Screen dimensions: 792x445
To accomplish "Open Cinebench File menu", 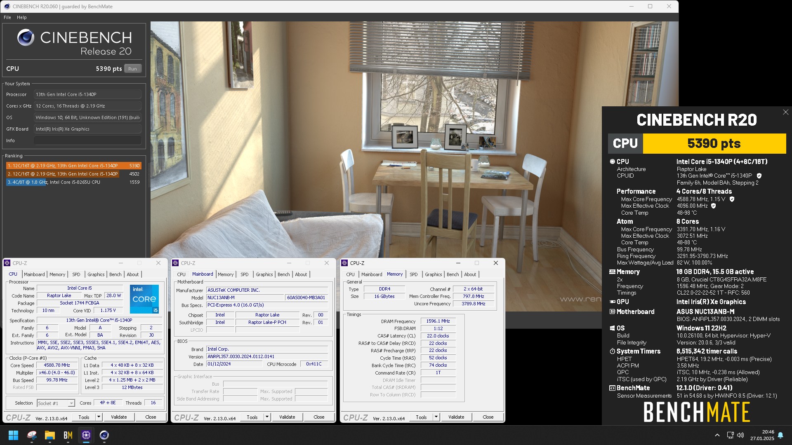I will 7,17.
